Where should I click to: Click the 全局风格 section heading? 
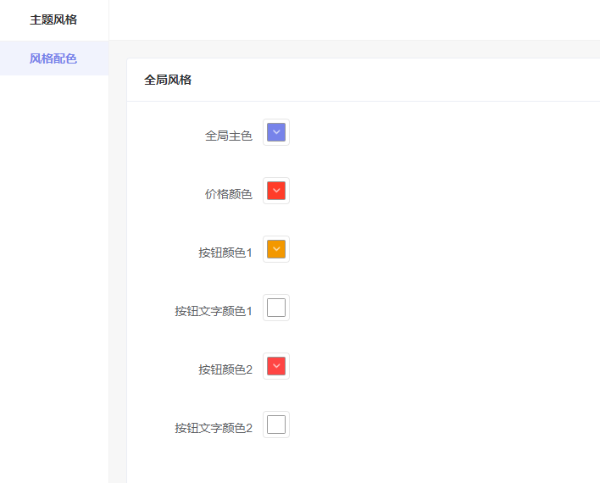point(168,80)
